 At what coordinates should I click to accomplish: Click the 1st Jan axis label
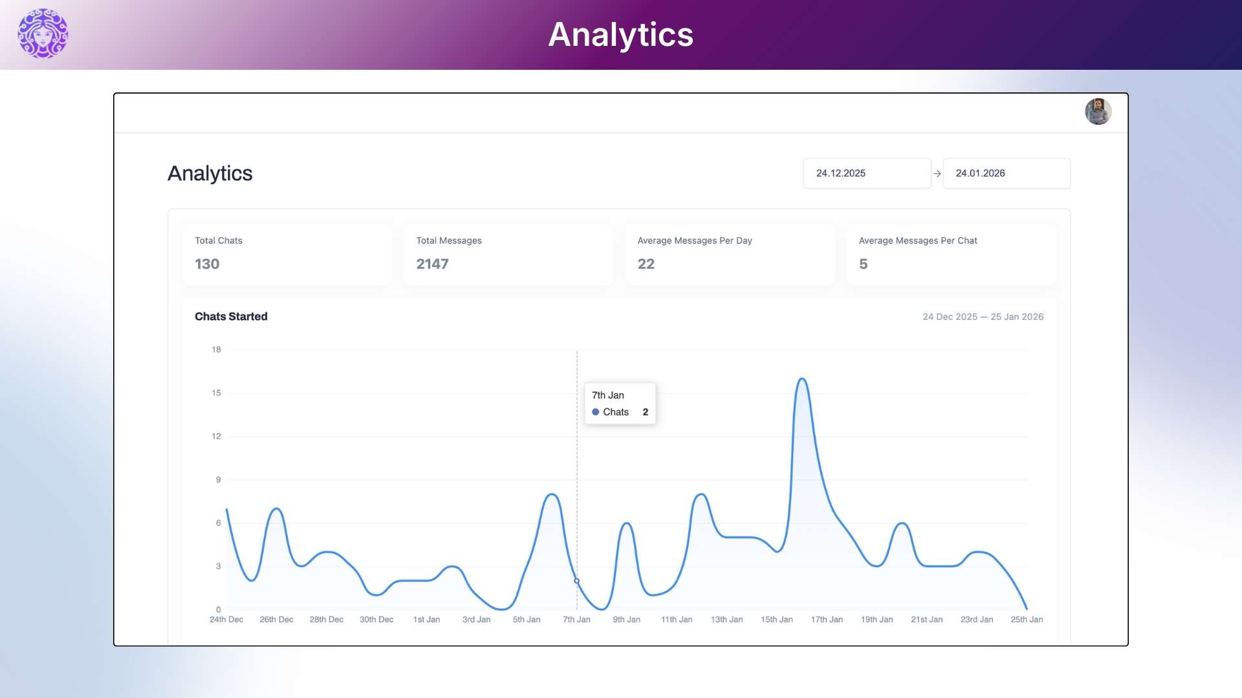pyautogui.click(x=426, y=619)
